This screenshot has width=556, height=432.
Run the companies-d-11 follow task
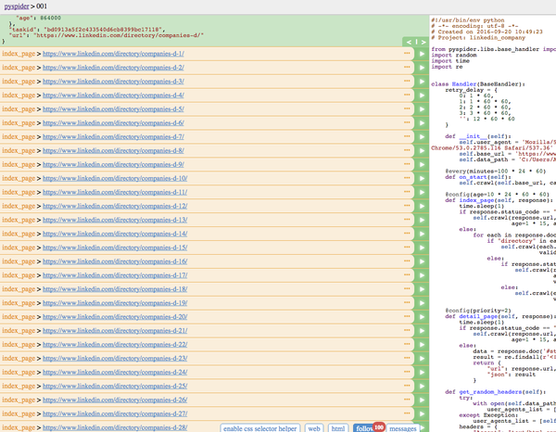pyautogui.click(x=422, y=192)
